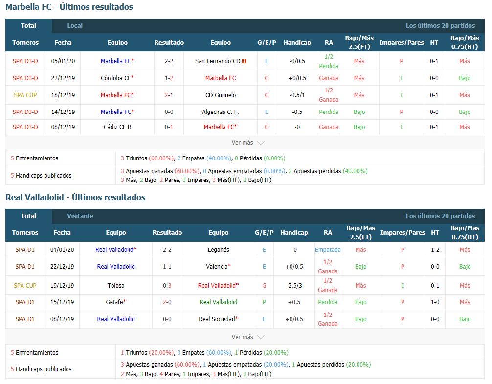Click SPA D3-D tournament in 05/01/20 row
Image resolution: width=492 pixels, height=384 pixels.
click(x=25, y=61)
